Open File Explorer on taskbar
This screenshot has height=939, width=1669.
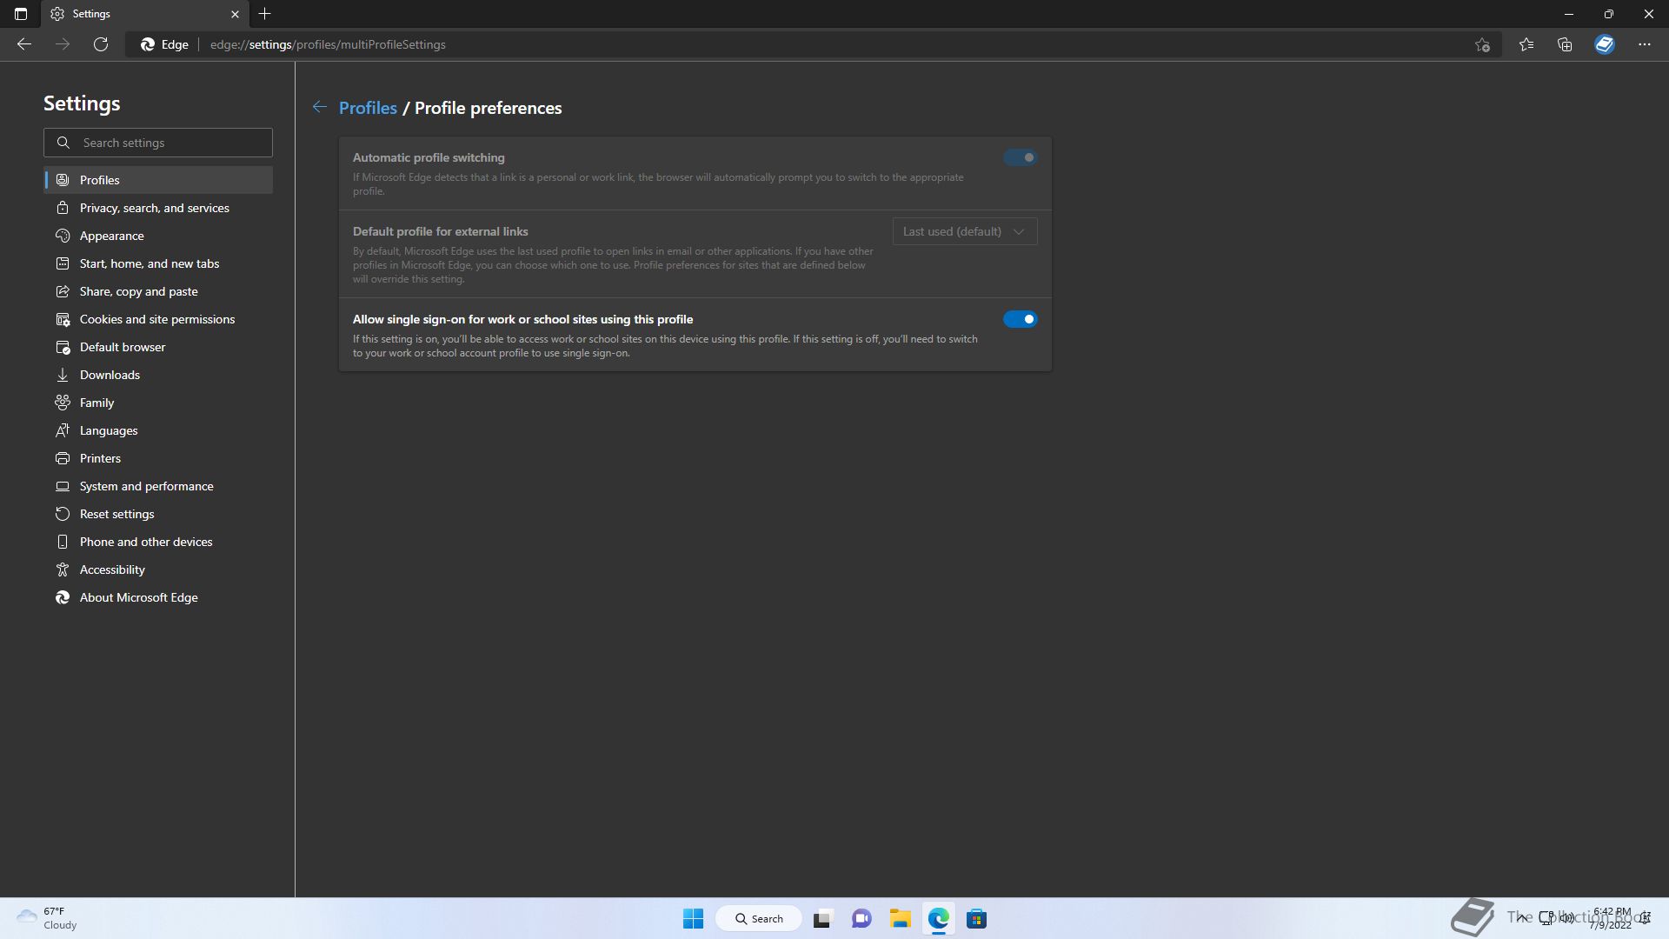(x=900, y=918)
